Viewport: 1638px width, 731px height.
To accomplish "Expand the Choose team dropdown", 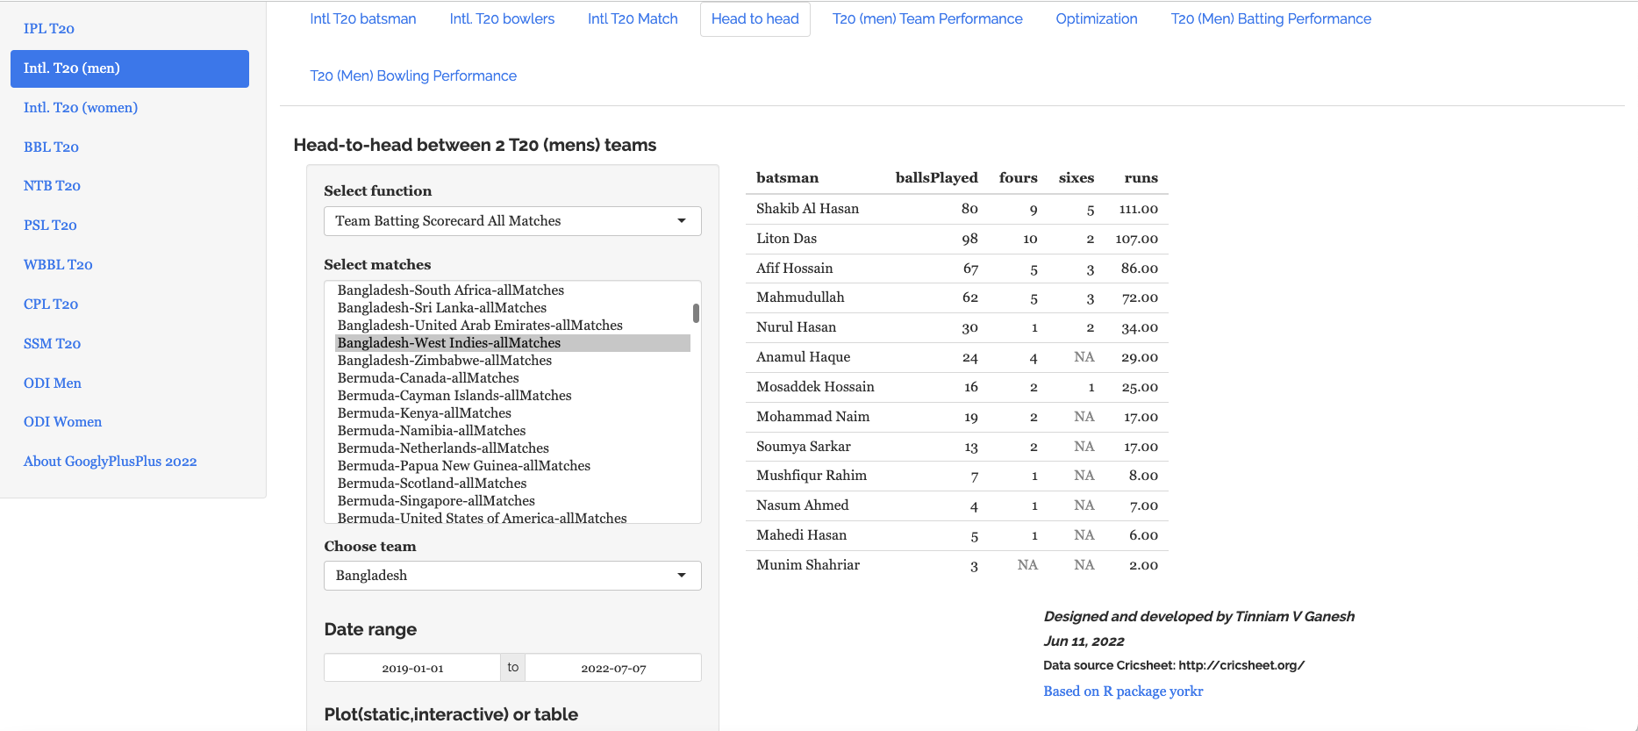I will click(x=511, y=576).
